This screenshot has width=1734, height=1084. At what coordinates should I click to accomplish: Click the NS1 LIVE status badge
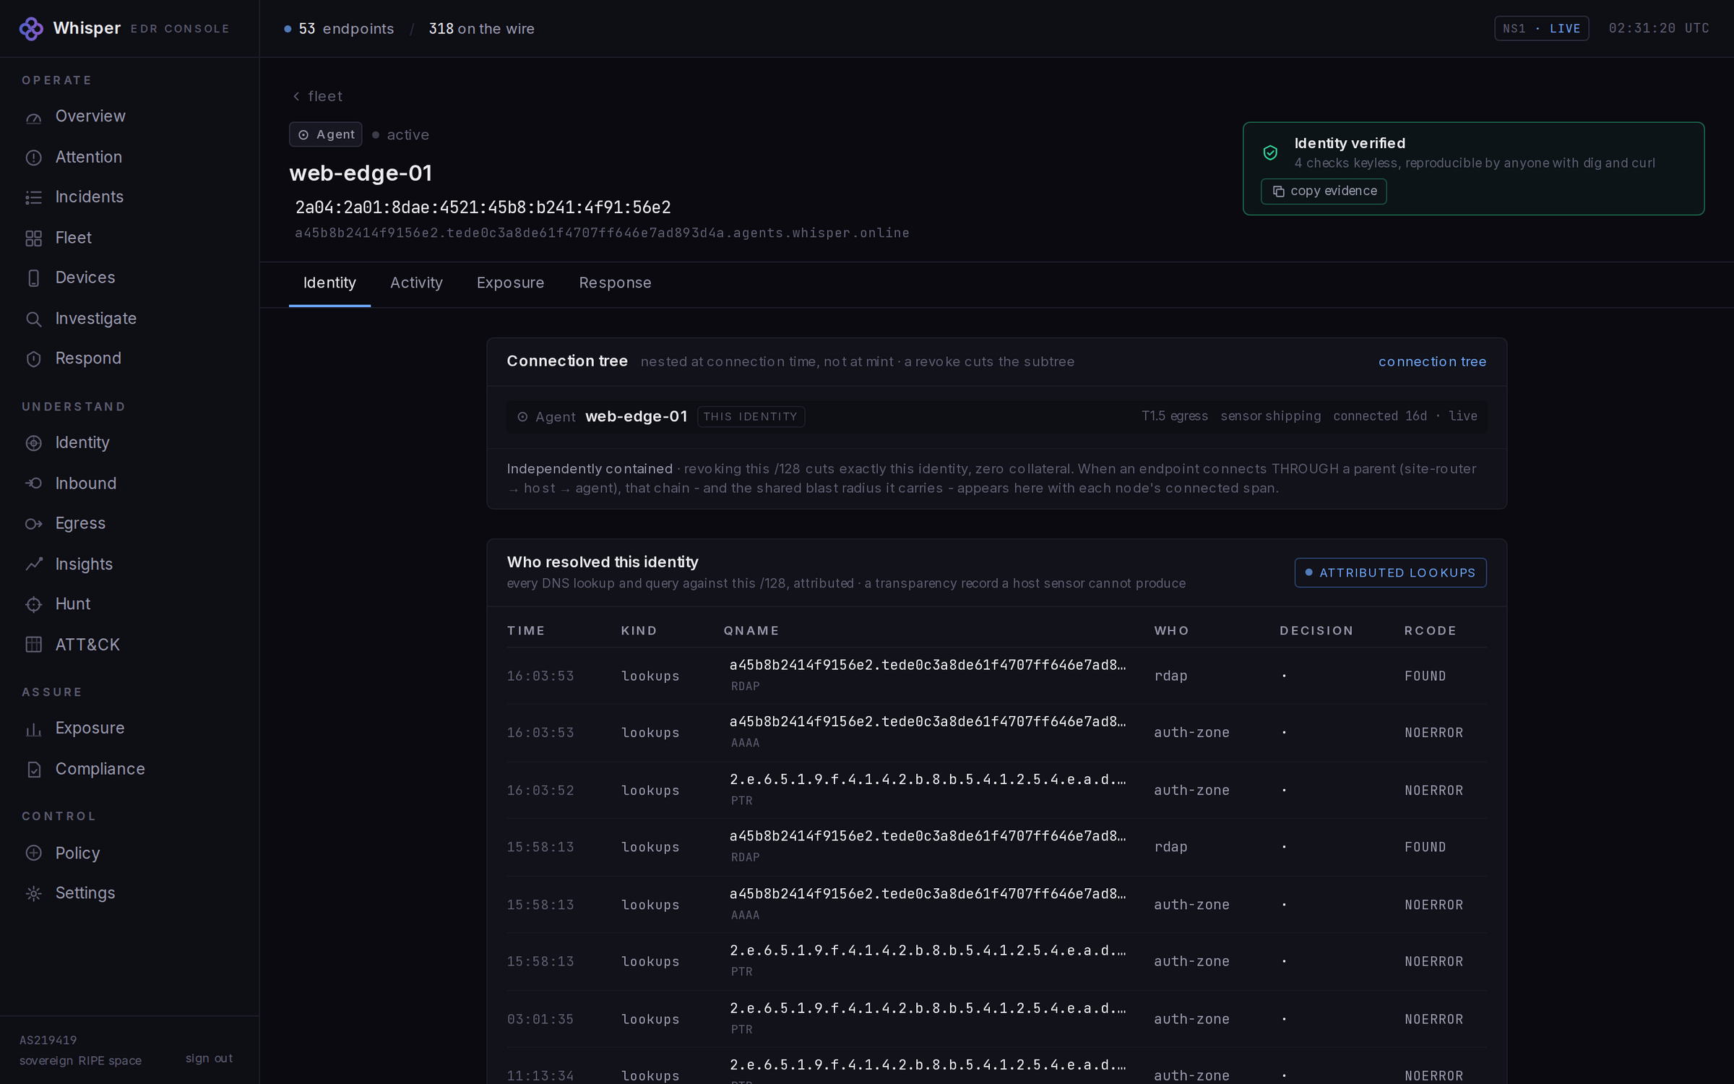pos(1541,29)
